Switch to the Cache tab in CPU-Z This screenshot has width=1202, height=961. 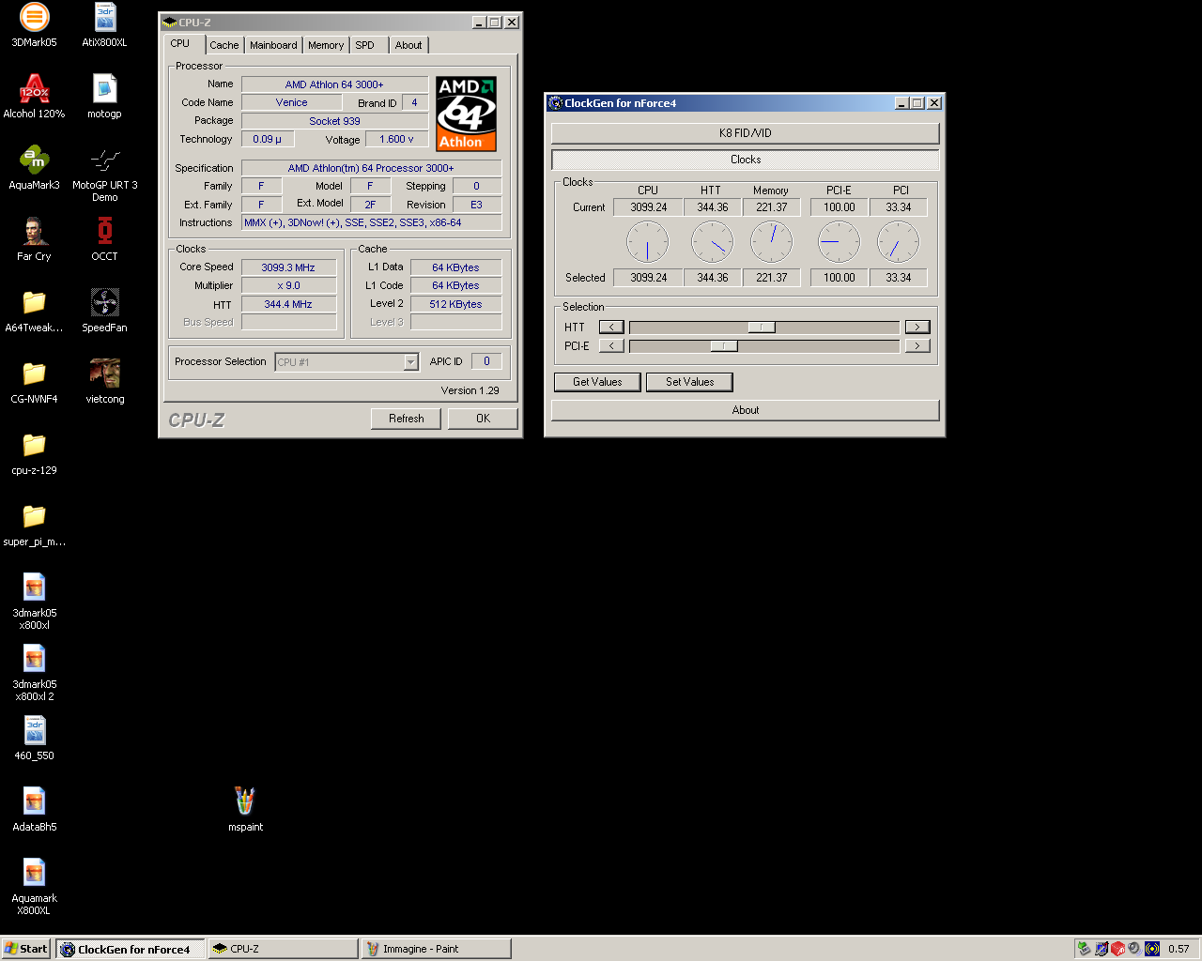pos(223,45)
